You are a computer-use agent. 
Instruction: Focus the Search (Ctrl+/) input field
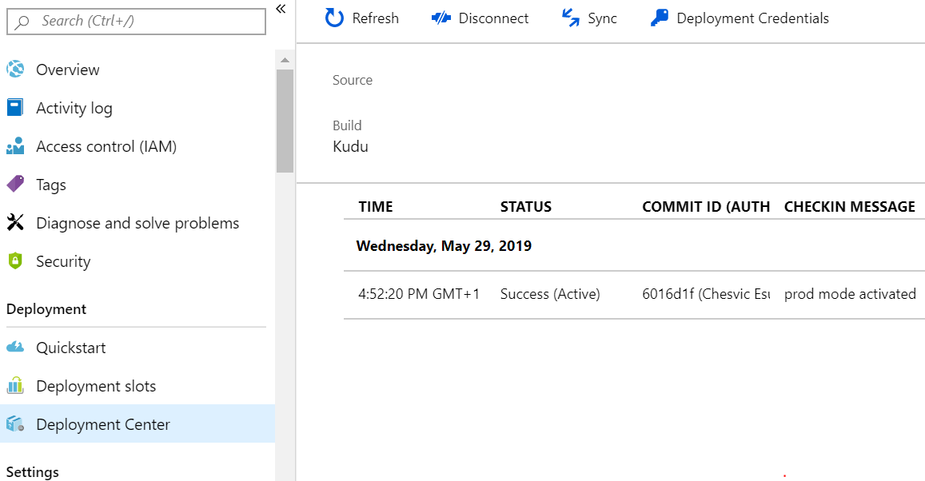(x=136, y=22)
